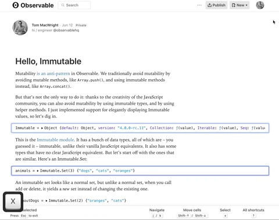Screen dimensions: 279x220
Task: Click the Jun 12 date text
Action: point(67,25)
